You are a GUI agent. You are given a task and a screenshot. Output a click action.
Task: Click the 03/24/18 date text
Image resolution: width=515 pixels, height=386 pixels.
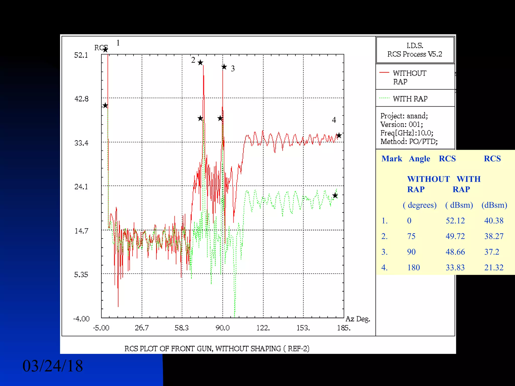click(x=53, y=366)
